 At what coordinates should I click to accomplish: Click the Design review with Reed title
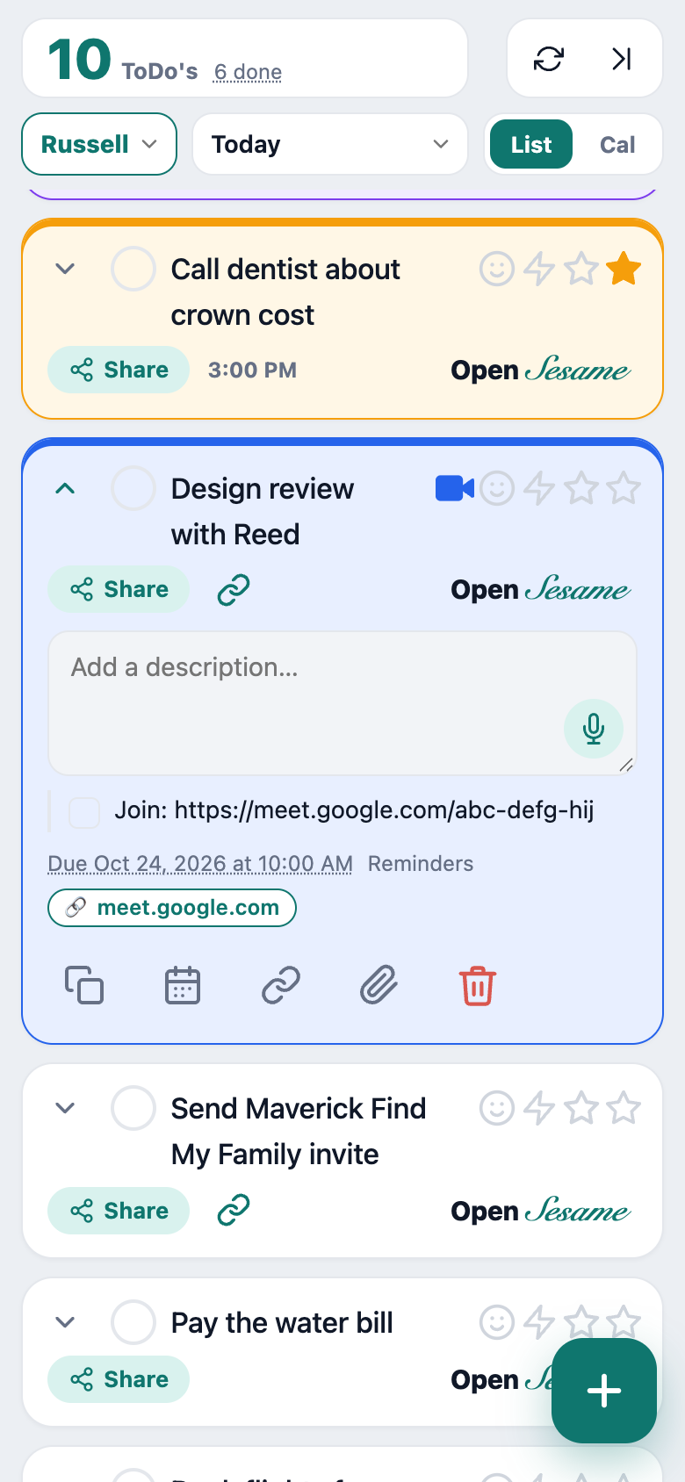tap(262, 511)
